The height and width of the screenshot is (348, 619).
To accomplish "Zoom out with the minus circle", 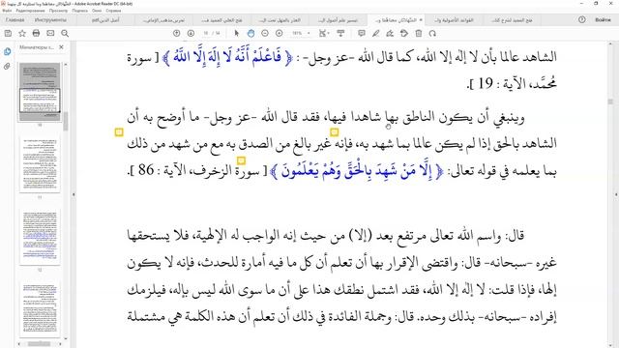I will 265,34.
